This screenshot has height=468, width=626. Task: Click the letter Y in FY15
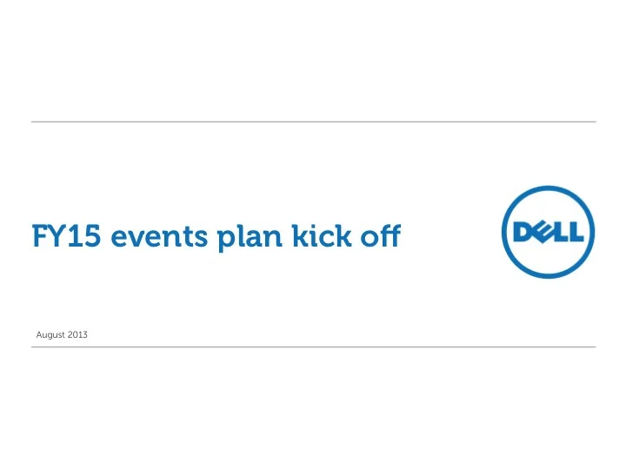tap(57, 235)
